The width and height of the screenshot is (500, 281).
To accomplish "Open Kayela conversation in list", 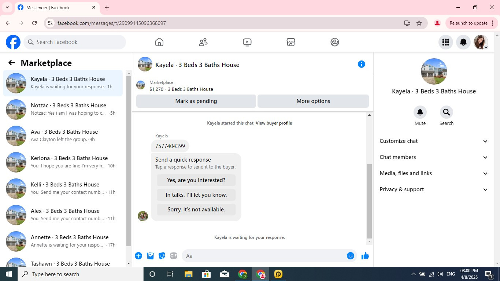I will (x=63, y=83).
